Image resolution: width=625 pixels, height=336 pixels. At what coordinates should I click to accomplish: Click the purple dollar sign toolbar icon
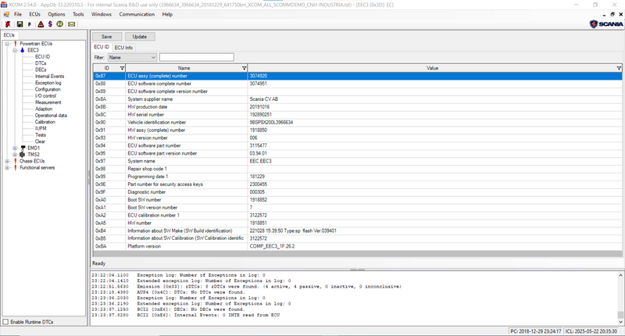pyautogui.click(x=50, y=24)
